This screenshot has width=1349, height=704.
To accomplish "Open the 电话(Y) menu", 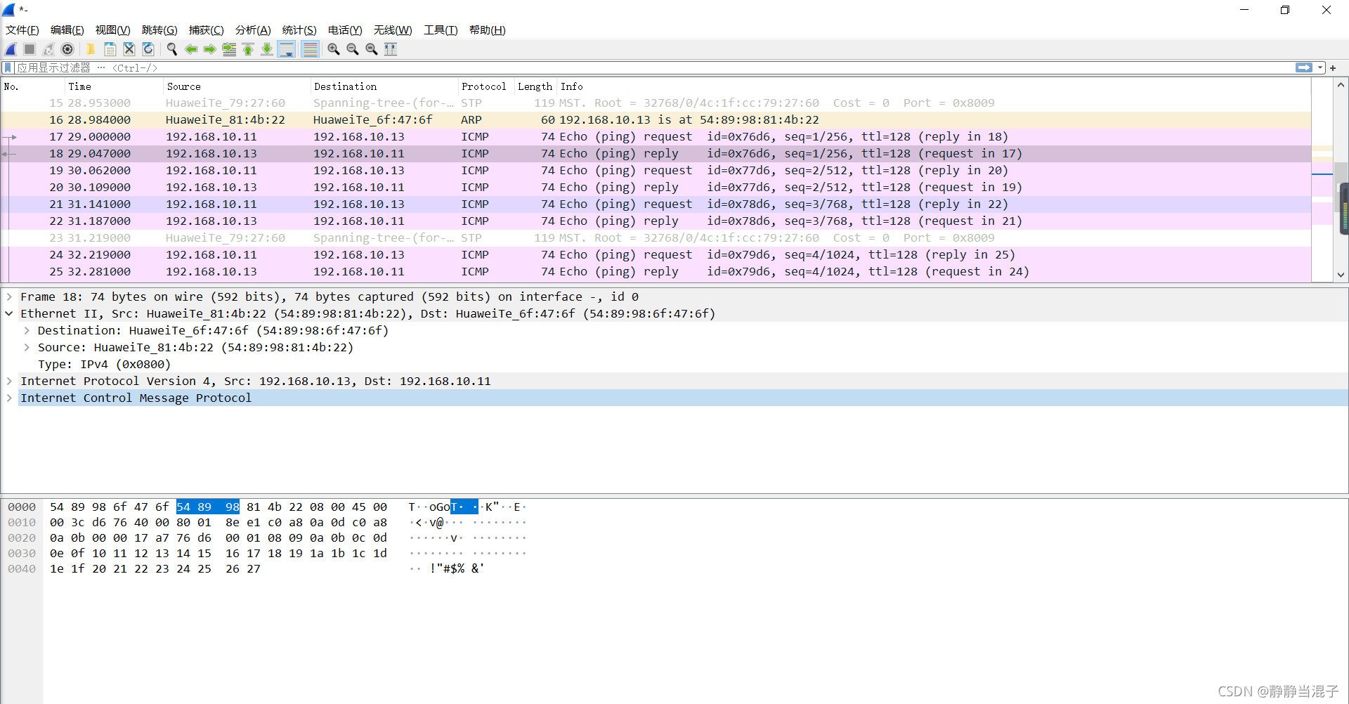I will [x=345, y=30].
